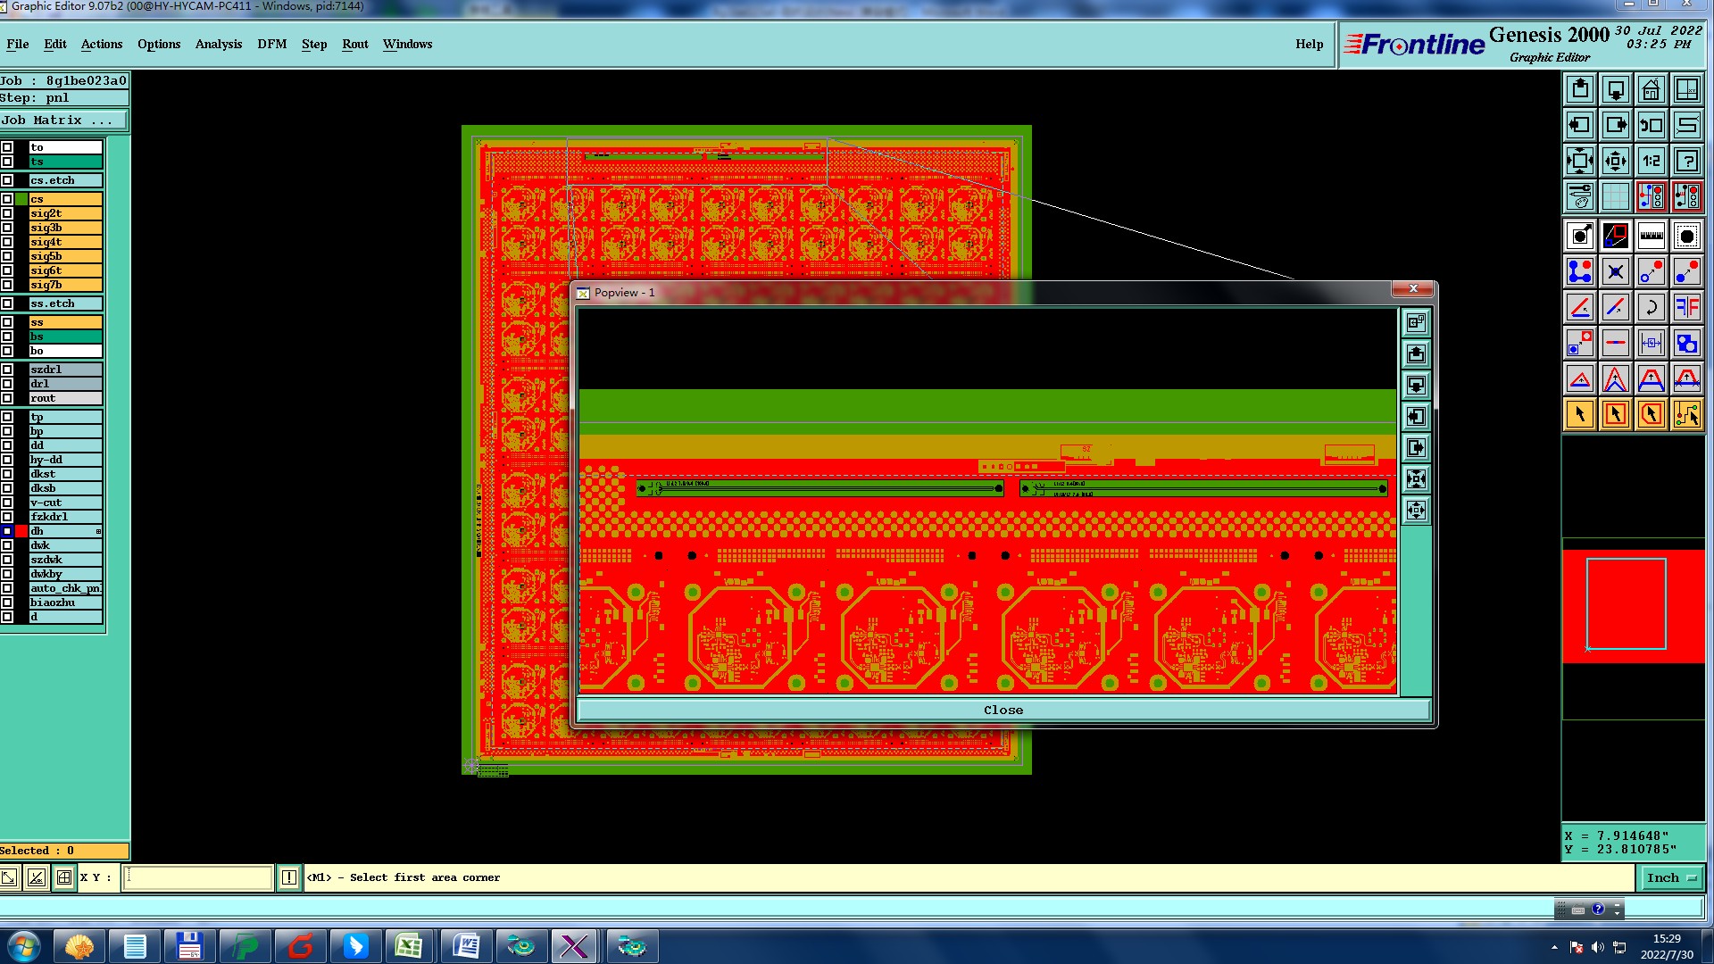Image resolution: width=1714 pixels, height=964 pixels.
Task: Open the Analysis menu
Action: click(x=218, y=44)
